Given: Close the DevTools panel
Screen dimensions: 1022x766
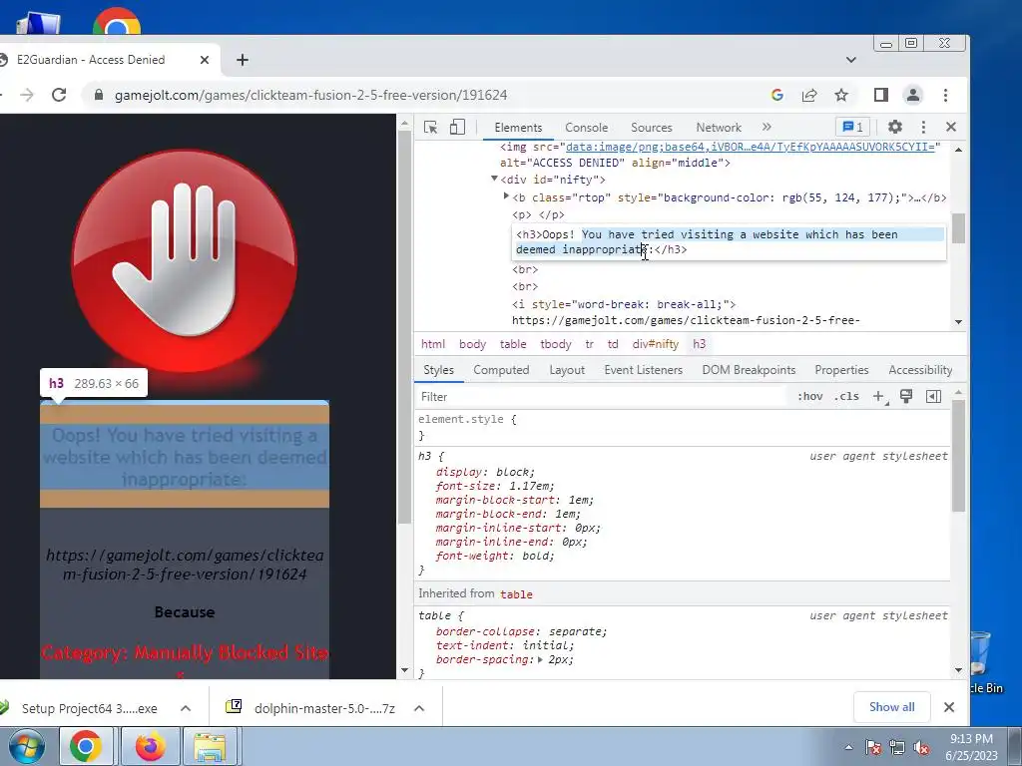Looking at the screenshot, I should coord(951,127).
